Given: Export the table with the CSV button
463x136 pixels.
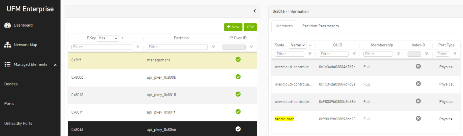Looking at the screenshot, I should click(250, 27).
